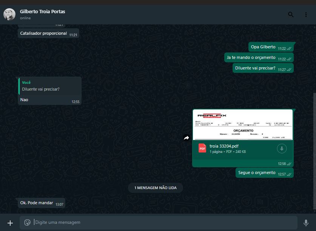Start voice recording with microphone icon
The image size is (316, 231).
coord(306,223)
